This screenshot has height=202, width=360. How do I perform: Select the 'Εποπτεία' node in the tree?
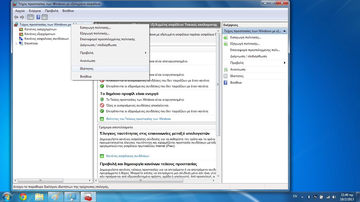pos(31,43)
